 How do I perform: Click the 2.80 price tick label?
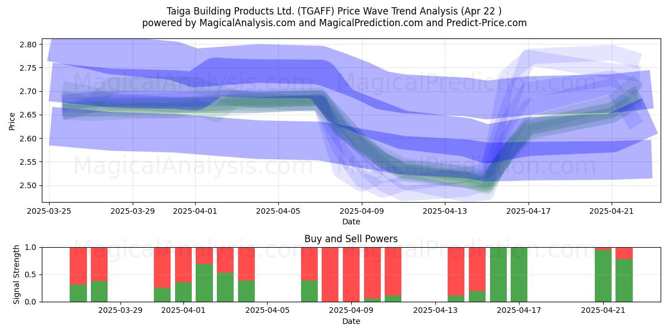(x=28, y=45)
